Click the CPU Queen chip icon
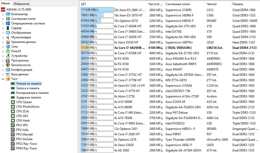This screenshot has height=153, width=260. point(13,102)
